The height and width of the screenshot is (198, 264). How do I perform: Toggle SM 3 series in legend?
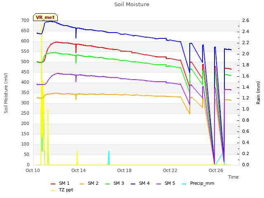pos(115,183)
